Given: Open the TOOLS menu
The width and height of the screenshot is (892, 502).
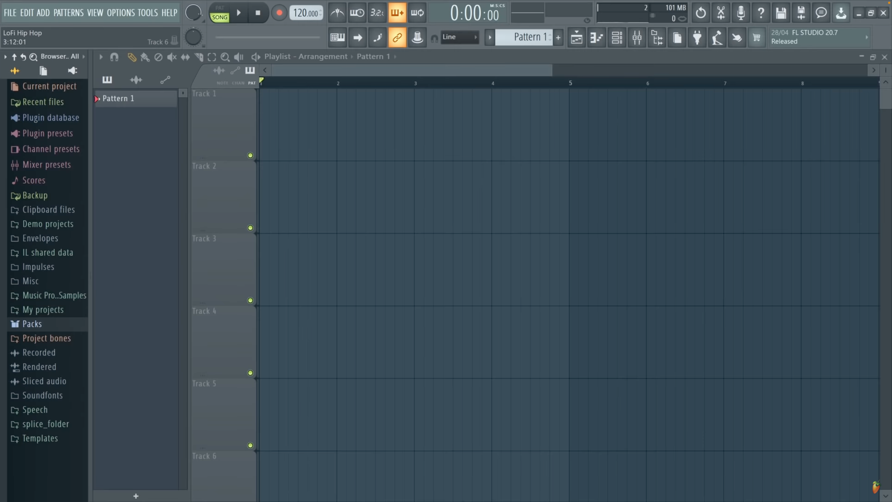Looking at the screenshot, I should point(148,13).
